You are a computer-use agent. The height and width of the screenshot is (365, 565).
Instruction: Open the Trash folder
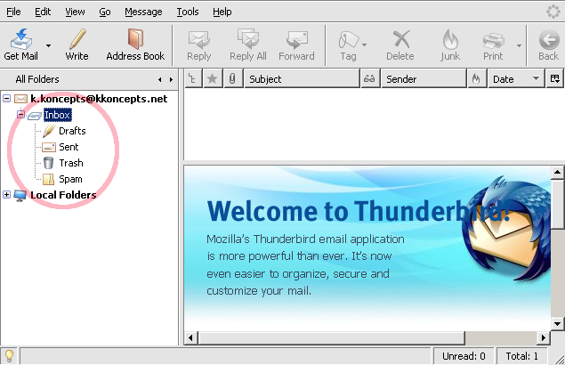[x=71, y=163]
